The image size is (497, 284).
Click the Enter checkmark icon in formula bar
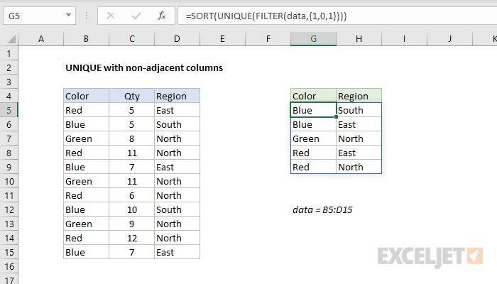tap(136, 14)
